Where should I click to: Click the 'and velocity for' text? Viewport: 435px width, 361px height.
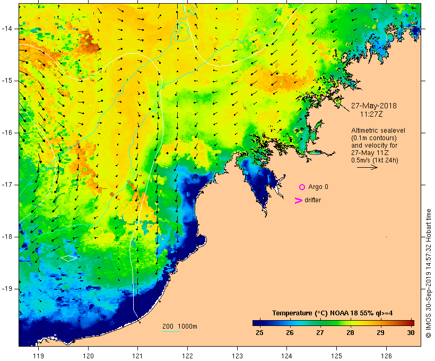point(374,145)
